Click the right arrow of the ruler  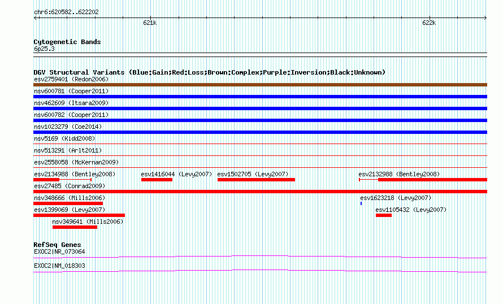click(x=485, y=18)
